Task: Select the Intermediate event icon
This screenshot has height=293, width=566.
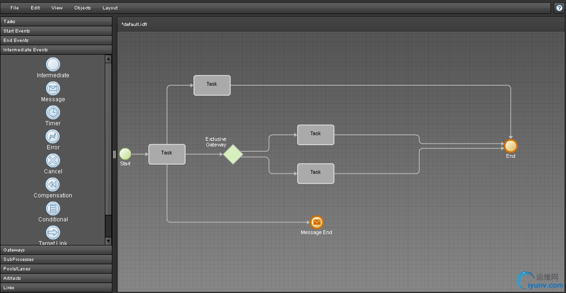Action: pos(53,65)
